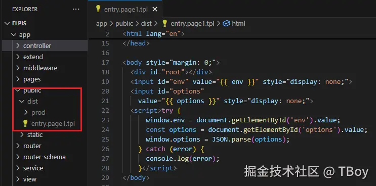Expand the extend folder
Viewport: 376px width, 186px height.
pyautogui.click(x=18, y=57)
